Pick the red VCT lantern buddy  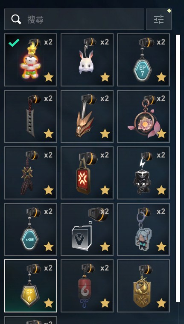87,173
